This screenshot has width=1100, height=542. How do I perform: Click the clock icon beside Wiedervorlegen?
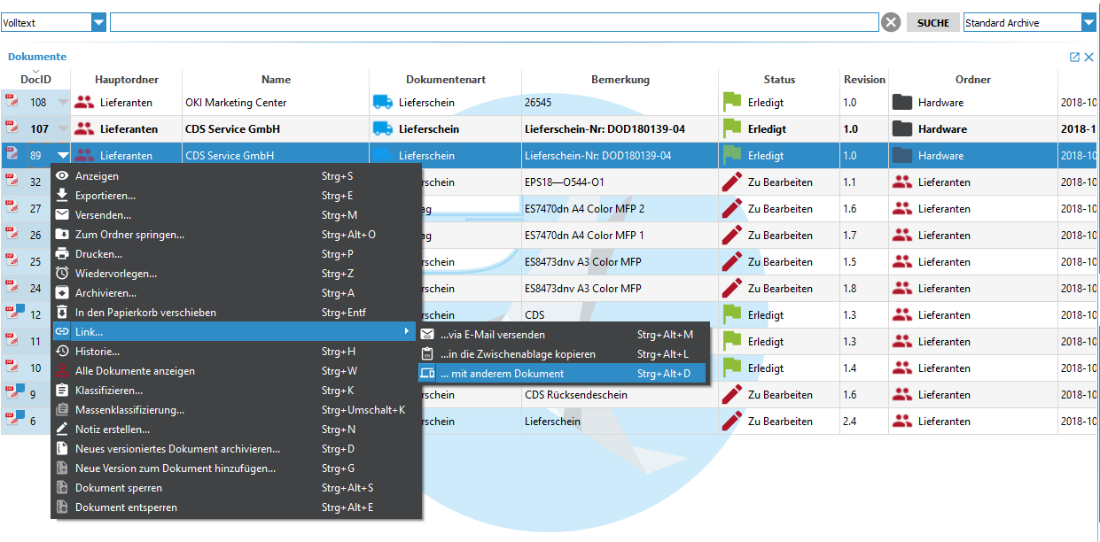click(x=62, y=274)
